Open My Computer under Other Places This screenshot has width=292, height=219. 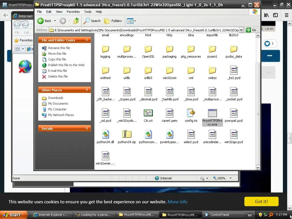pyautogui.click(x=57, y=109)
